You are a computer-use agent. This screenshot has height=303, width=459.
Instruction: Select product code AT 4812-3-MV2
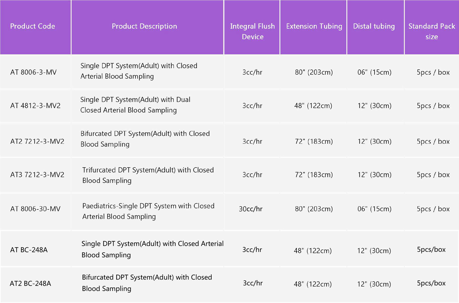(35, 106)
